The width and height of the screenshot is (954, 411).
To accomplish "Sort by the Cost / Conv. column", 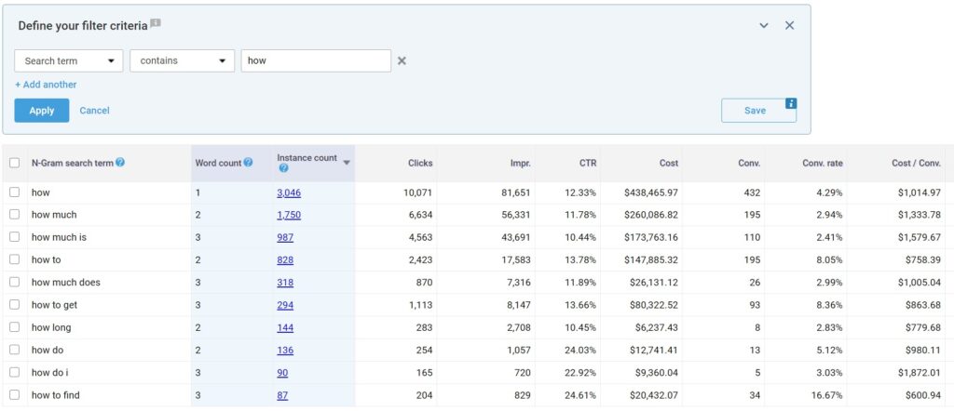I will pyautogui.click(x=915, y=163).
